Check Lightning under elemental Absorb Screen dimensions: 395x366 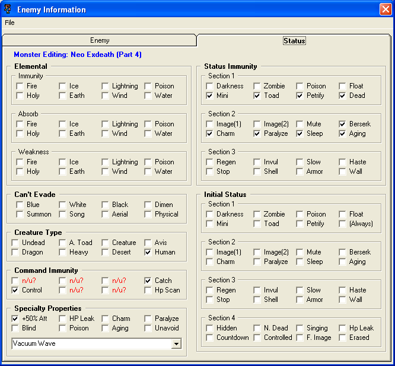105,124
